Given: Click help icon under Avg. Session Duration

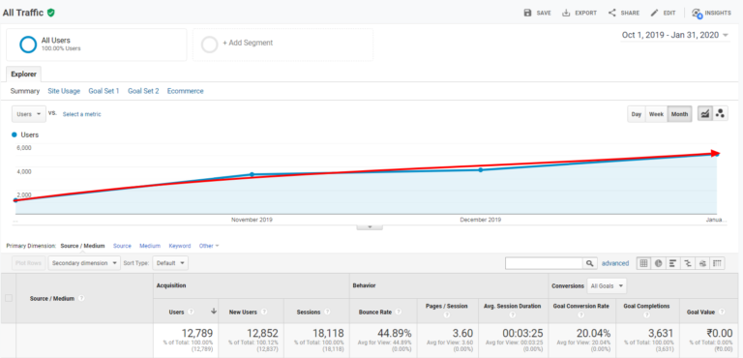Looking at the screenshot, I should coord(512,314).
